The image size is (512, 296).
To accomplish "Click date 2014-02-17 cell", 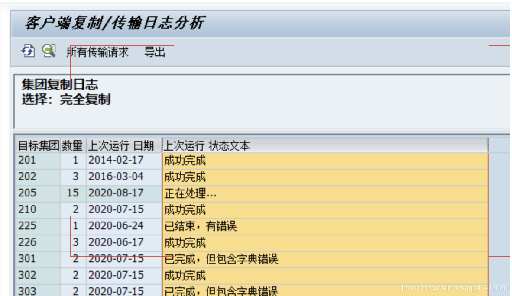I will pos(124,161).
